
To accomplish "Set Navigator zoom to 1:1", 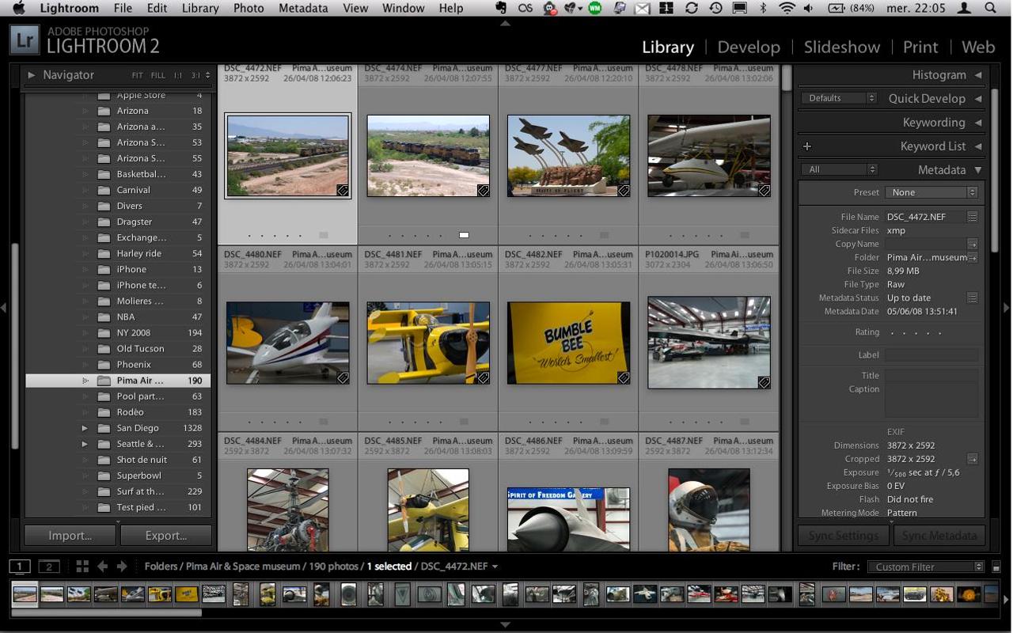I will 178,75.
